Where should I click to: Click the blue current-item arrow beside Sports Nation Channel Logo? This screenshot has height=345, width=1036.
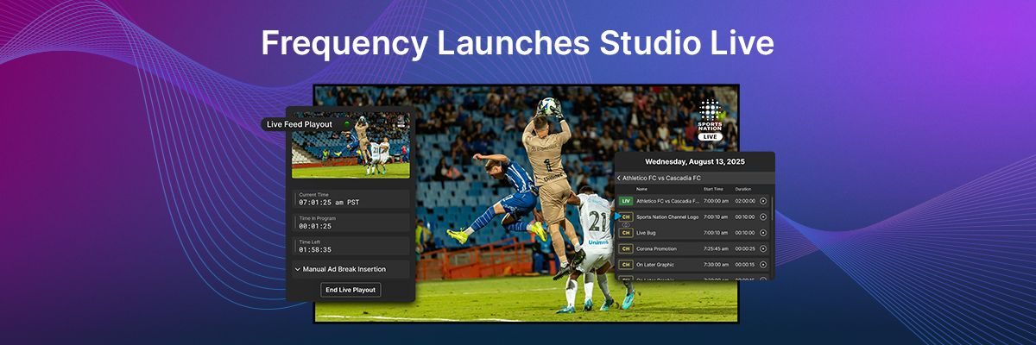coord(617,216)
